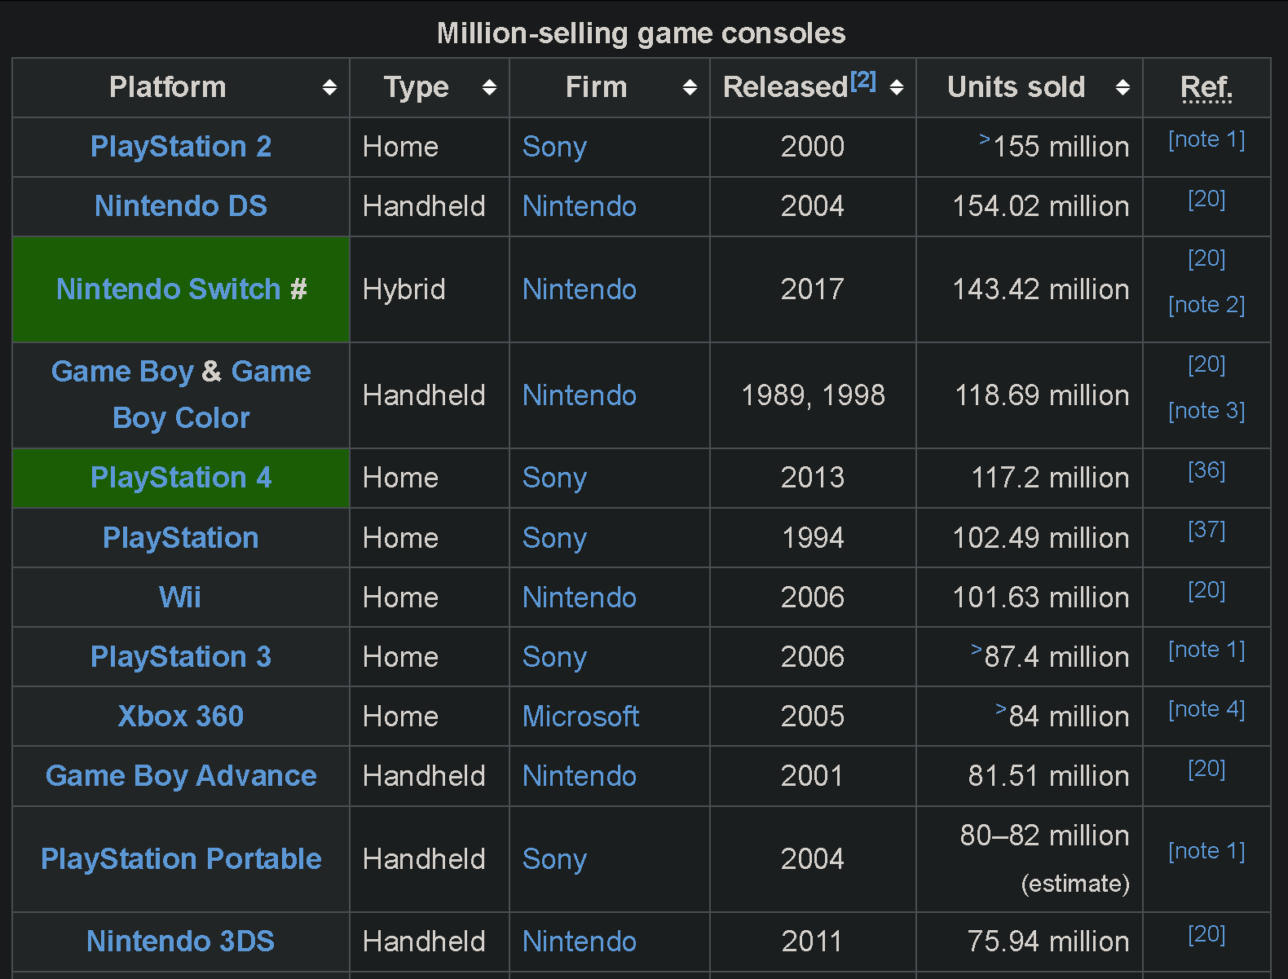The image size is (1288, 979).
Task: Open the PlayStation Portable article link
Action: pos(181,859)
